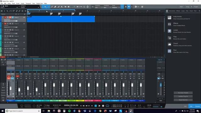Image resolution: width=201 pixels, height=113 pixels.
Task: Click the automation icon on Track 1 row
Action: point(24,17)
